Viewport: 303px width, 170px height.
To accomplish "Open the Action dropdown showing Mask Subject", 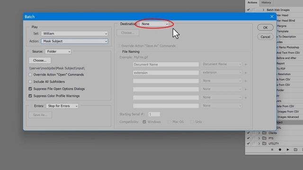I will click(74, 41).
